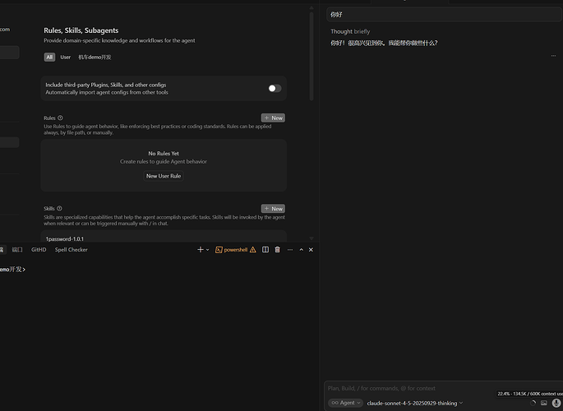Toggle third-party Plugins and Skills import

tap(275, 88)
